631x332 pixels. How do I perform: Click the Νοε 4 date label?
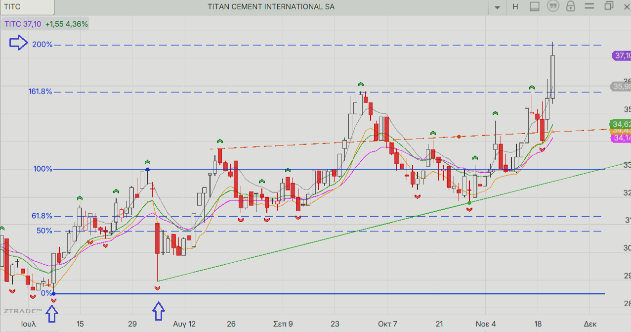point(486,324)
